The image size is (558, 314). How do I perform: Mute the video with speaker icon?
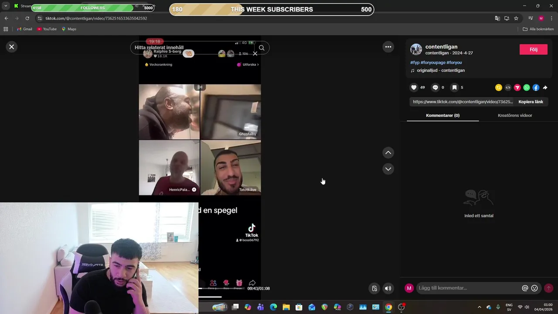(388, 288)
